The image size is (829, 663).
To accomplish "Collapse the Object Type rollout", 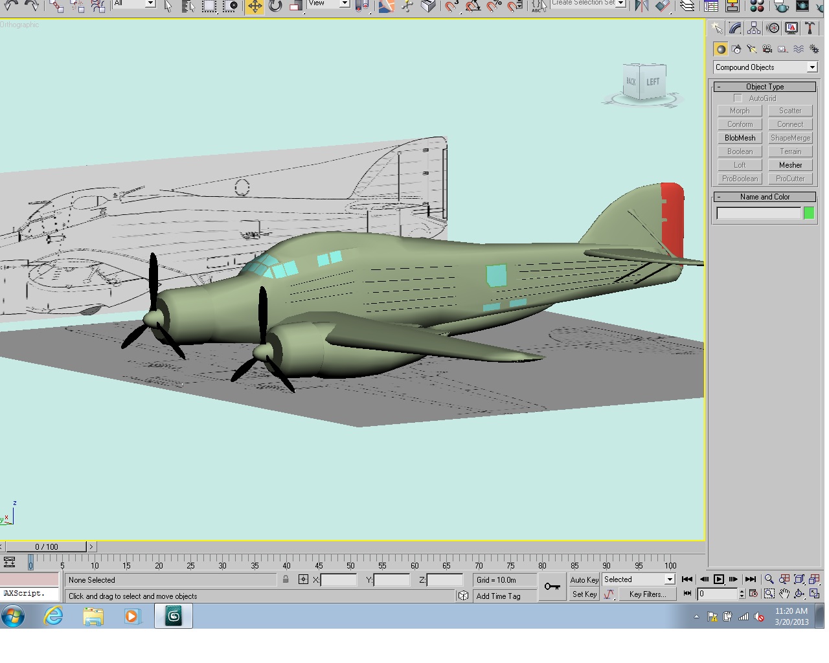I will [x=765, y=87].
